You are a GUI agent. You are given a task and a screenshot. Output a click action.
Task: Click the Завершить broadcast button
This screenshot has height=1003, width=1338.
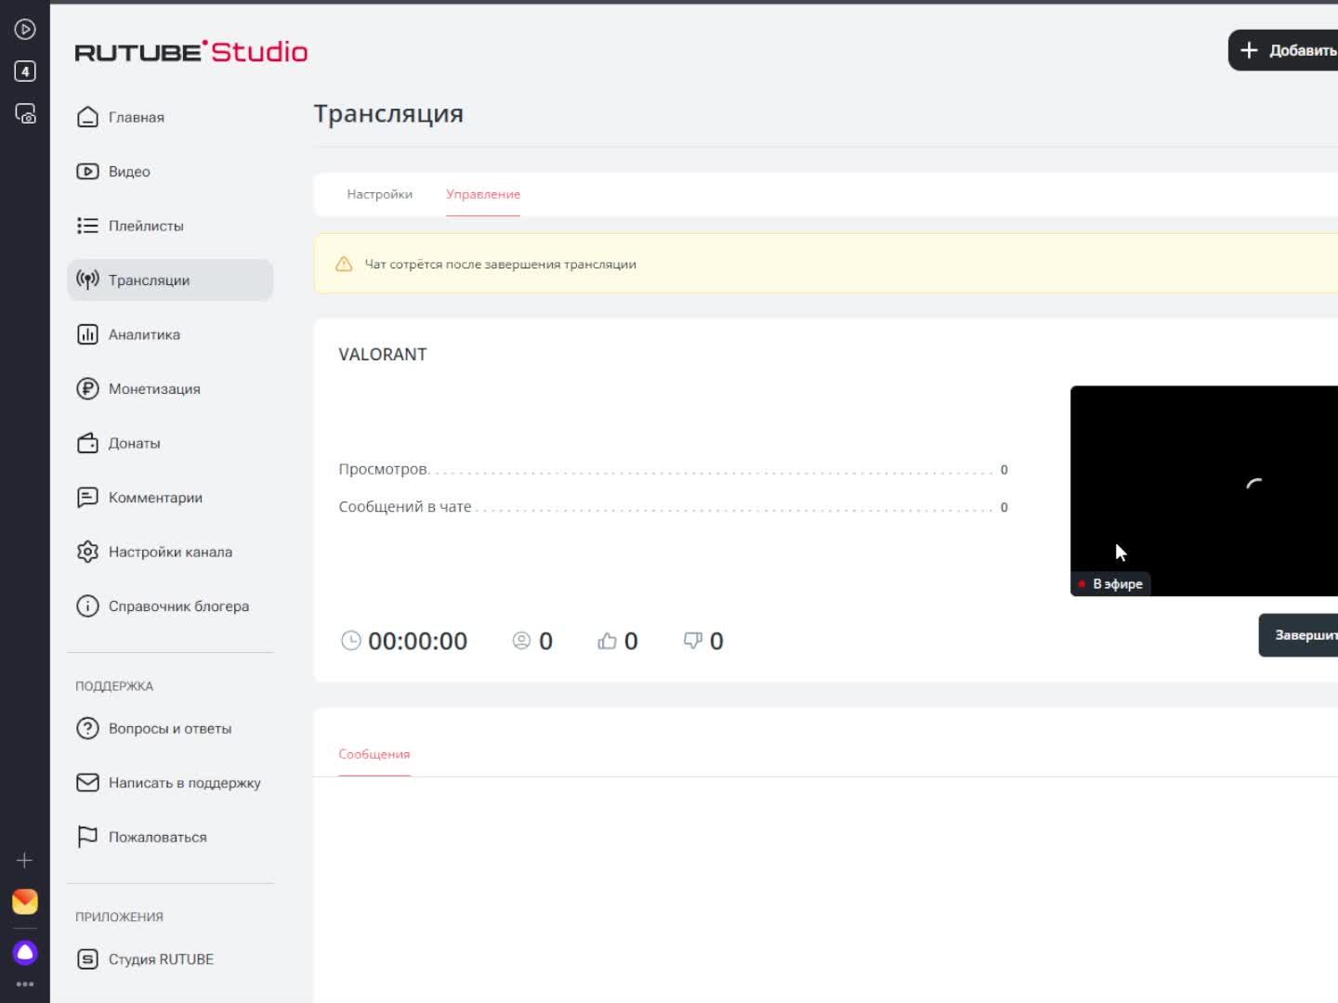1299,635
